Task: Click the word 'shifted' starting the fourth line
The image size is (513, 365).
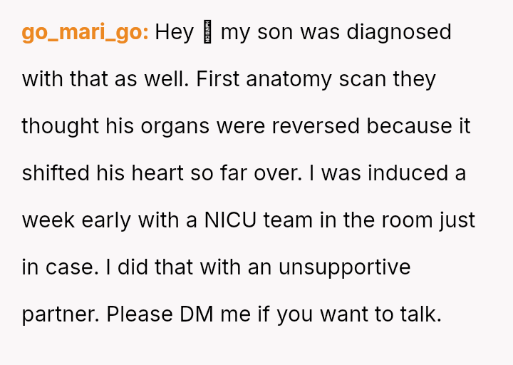Action: [56, 173]
